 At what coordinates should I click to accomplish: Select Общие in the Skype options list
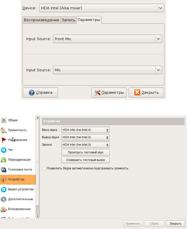point(18,120)
